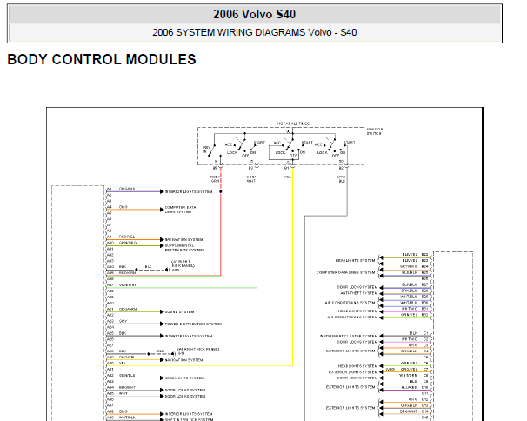
Task: Click the 'IGNITION SWITCH' label beside the dashed box
Action: click(374, 131)
